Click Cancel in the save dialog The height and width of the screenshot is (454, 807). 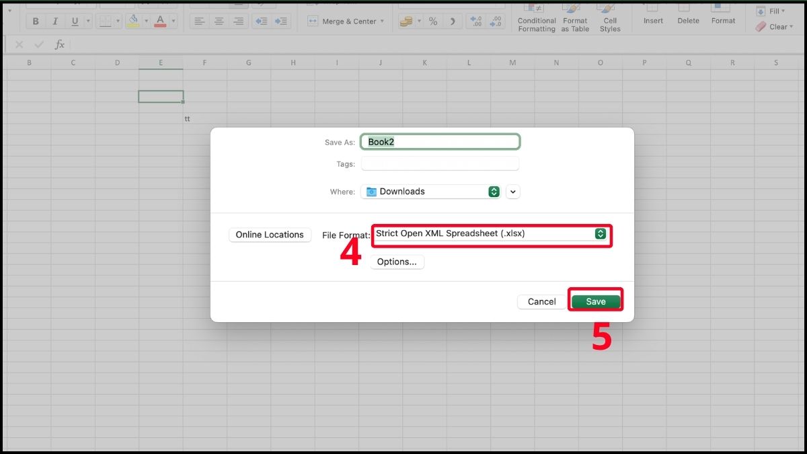click(542, 302)
